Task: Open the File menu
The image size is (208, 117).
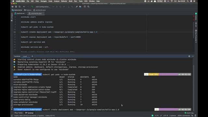Action: pos(28,1)
